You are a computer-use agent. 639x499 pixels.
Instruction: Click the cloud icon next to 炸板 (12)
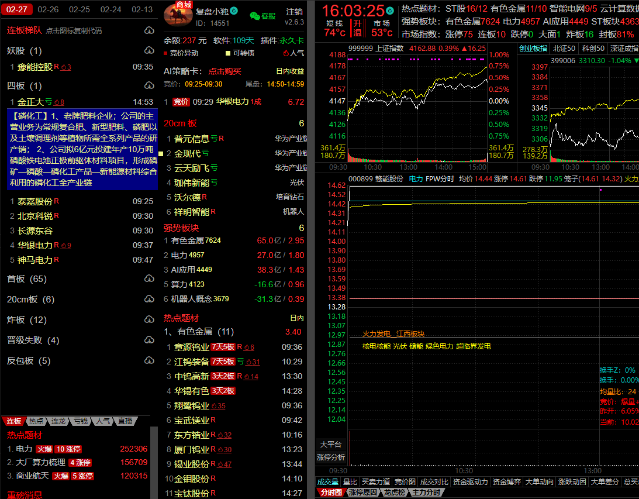(148, 320)
